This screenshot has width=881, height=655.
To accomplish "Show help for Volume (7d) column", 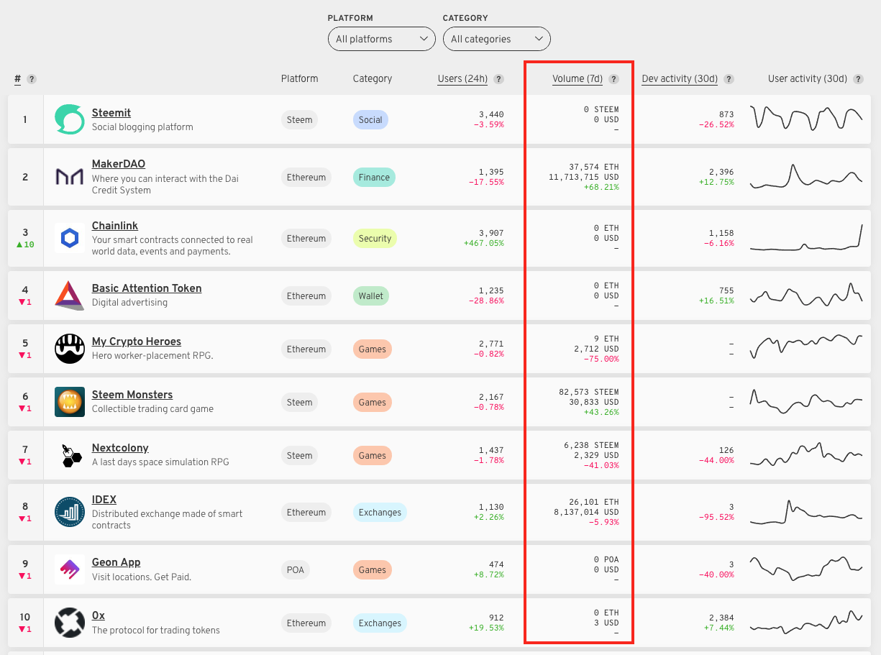I will pos(613,79).
